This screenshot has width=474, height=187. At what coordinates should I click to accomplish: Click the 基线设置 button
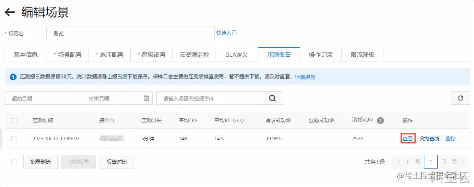click(x=79, y=162)
